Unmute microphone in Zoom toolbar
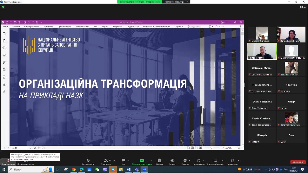 8,162
